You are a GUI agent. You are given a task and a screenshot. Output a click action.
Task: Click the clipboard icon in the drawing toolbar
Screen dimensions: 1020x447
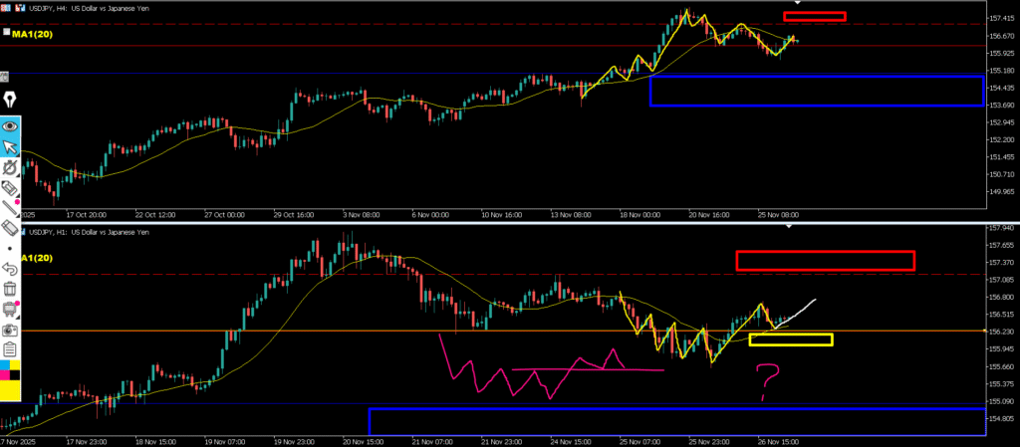[x=10, y=349]
